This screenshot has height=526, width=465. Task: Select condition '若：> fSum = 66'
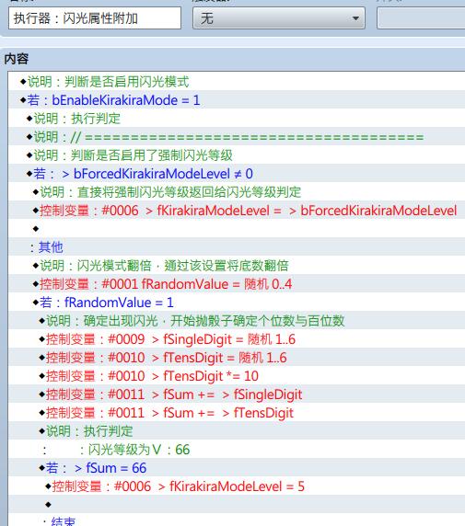pos(237,468)
